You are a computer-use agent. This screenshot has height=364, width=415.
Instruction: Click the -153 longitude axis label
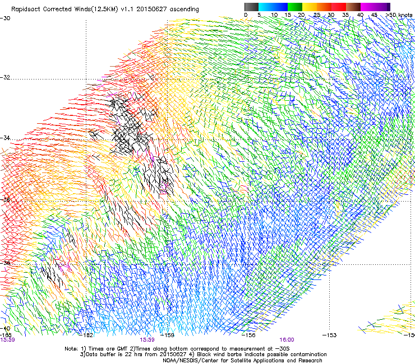(x=330, y=335)
